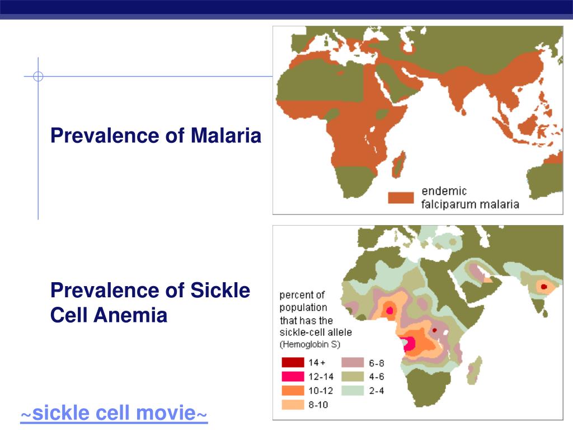Click the 'endemic falciparum malaria' legend text
This screenshot has width=573, height=430.
pyautogui.click(x=470, y=198)
